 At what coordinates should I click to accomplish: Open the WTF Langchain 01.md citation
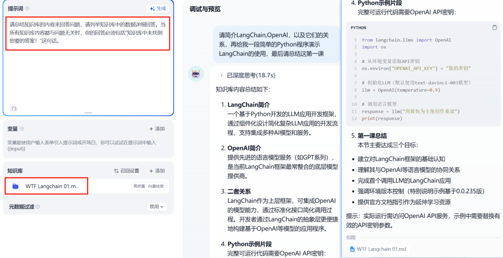click(x=378, y=249)
